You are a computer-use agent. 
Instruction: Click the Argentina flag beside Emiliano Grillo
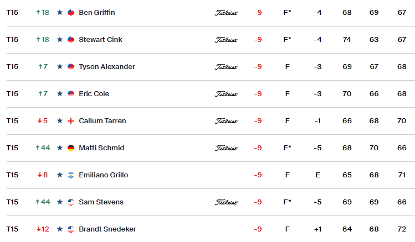click(71, 175)
